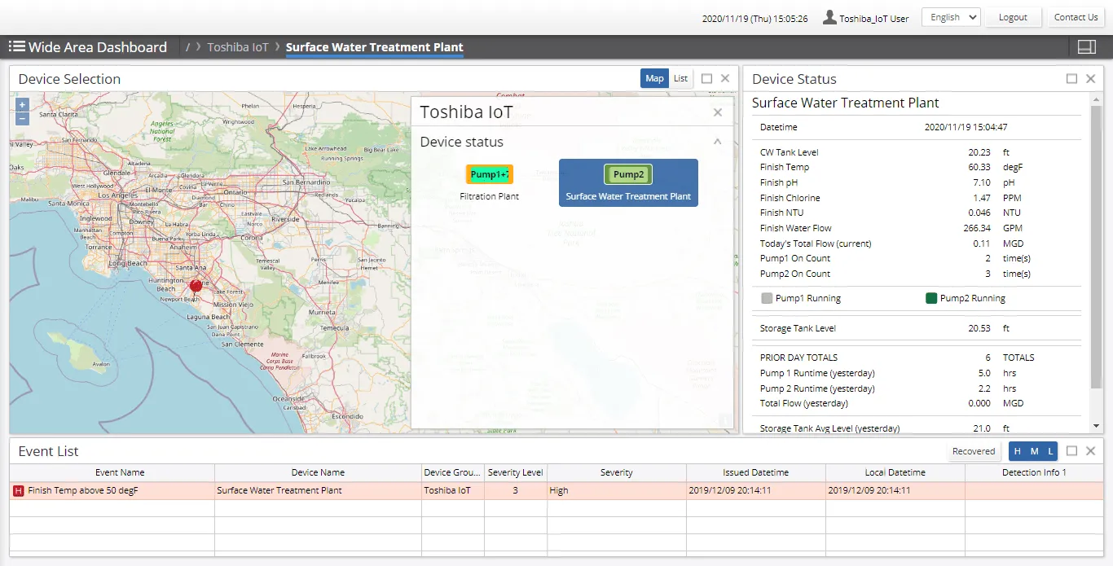The height and width of the screenshot is (566, 1113).
Task: Toggle High severity event filter
Action: [1017, 451]
